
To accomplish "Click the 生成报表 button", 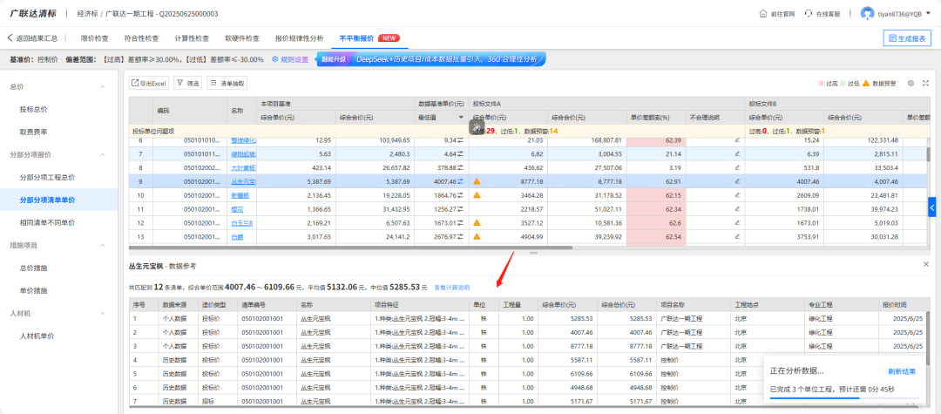I will [x=906, y=38].
